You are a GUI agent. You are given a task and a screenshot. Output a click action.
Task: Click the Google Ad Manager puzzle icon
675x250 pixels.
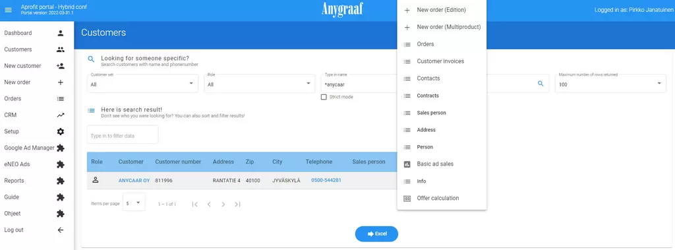tap(61, 148)
